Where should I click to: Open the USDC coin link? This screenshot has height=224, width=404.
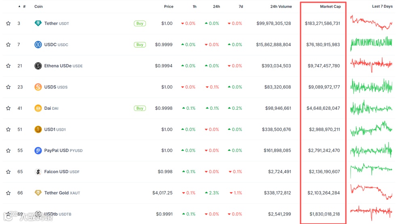coord(56,44)
